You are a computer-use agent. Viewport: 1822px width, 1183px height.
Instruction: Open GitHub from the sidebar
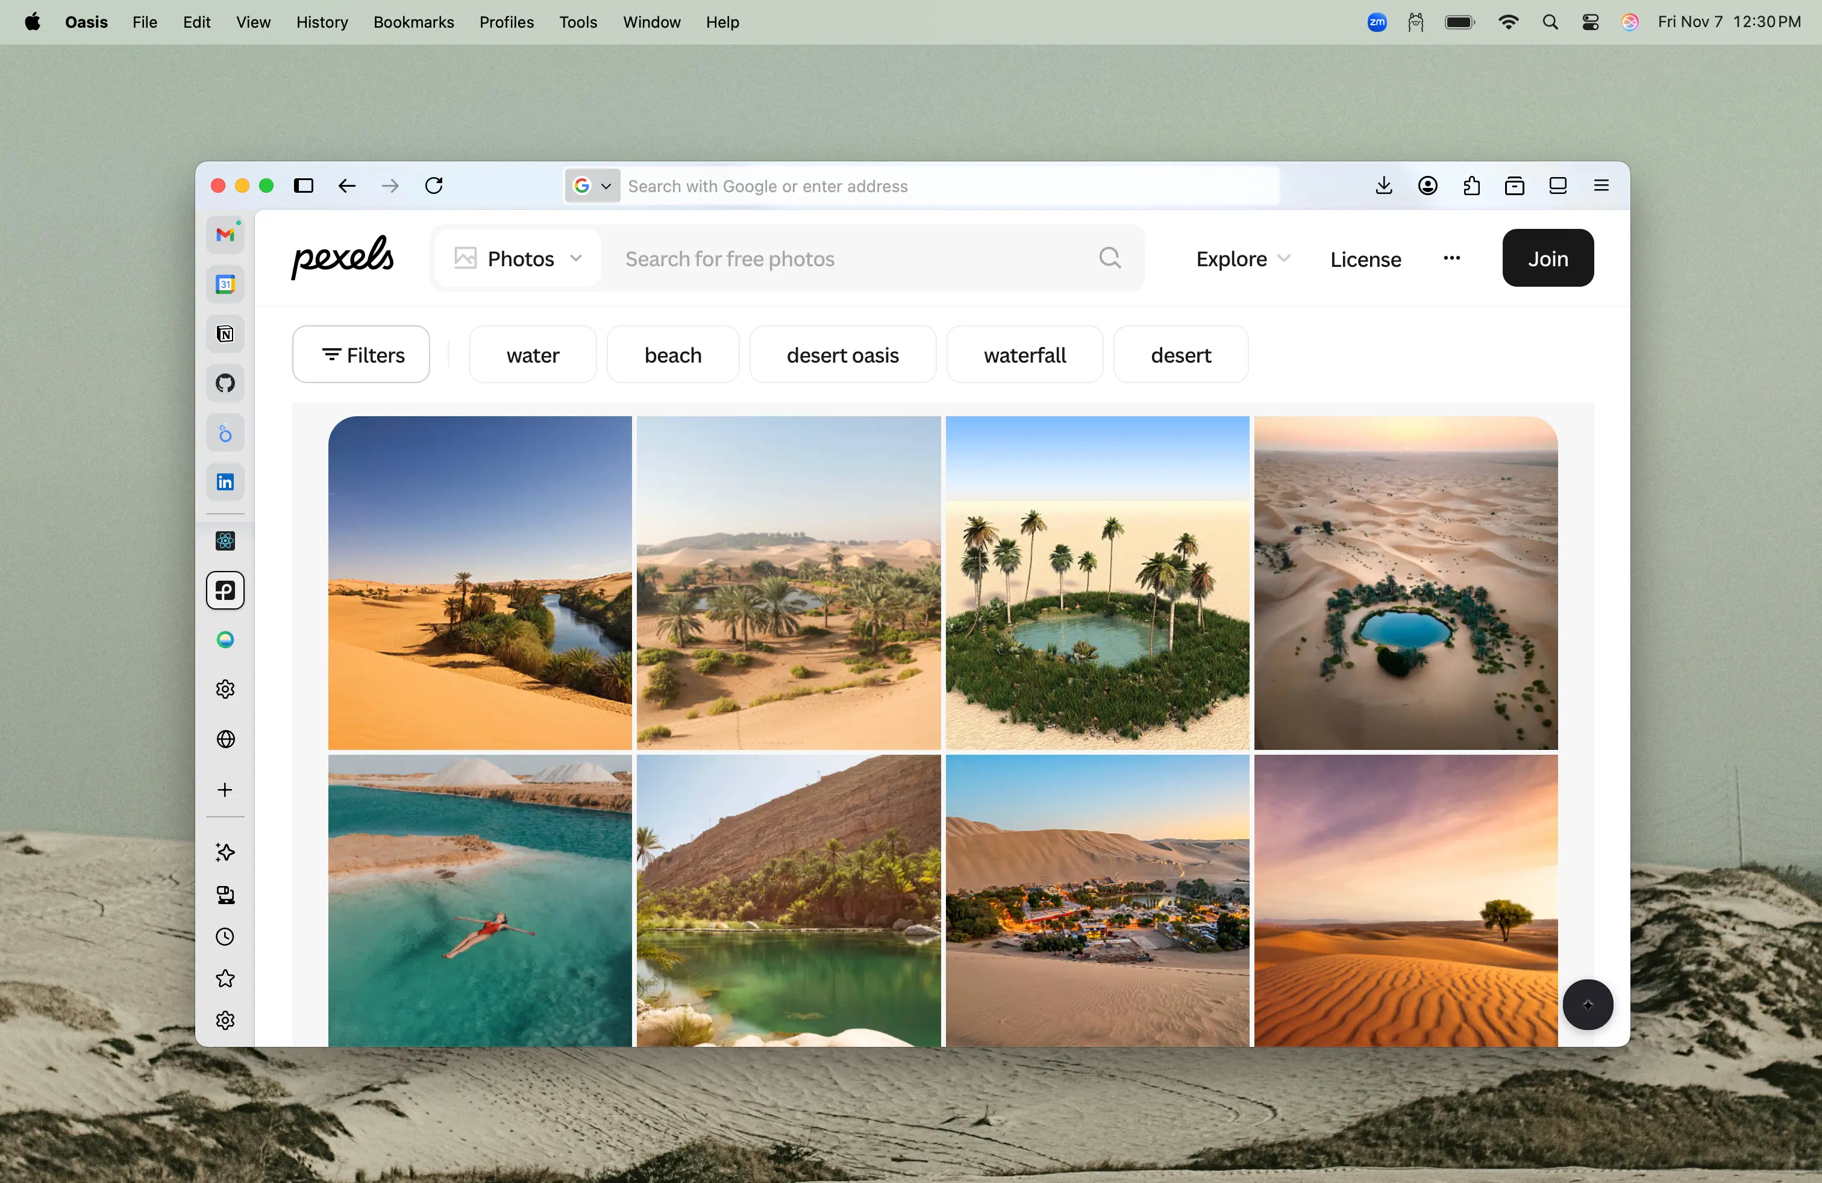[x=225, y=382]
